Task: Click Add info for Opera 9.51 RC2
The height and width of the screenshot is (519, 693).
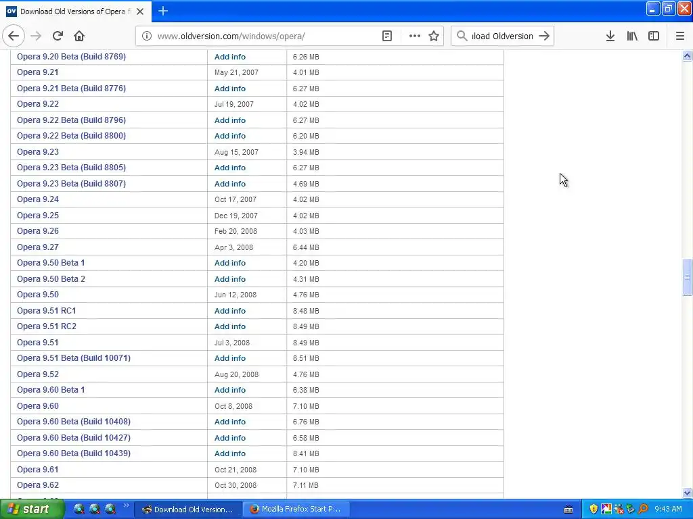Action: click(230, 326)
